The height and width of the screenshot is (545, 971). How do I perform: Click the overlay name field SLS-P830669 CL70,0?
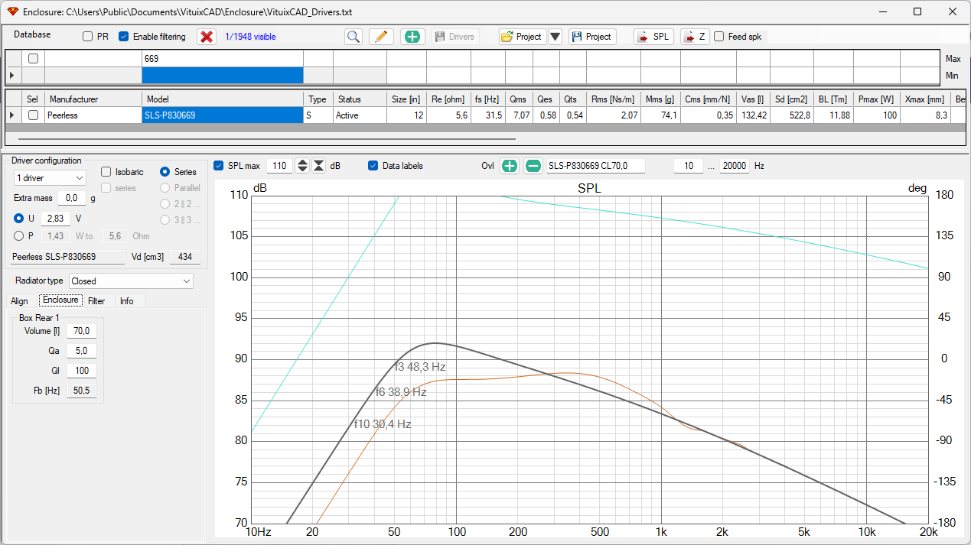595,166
